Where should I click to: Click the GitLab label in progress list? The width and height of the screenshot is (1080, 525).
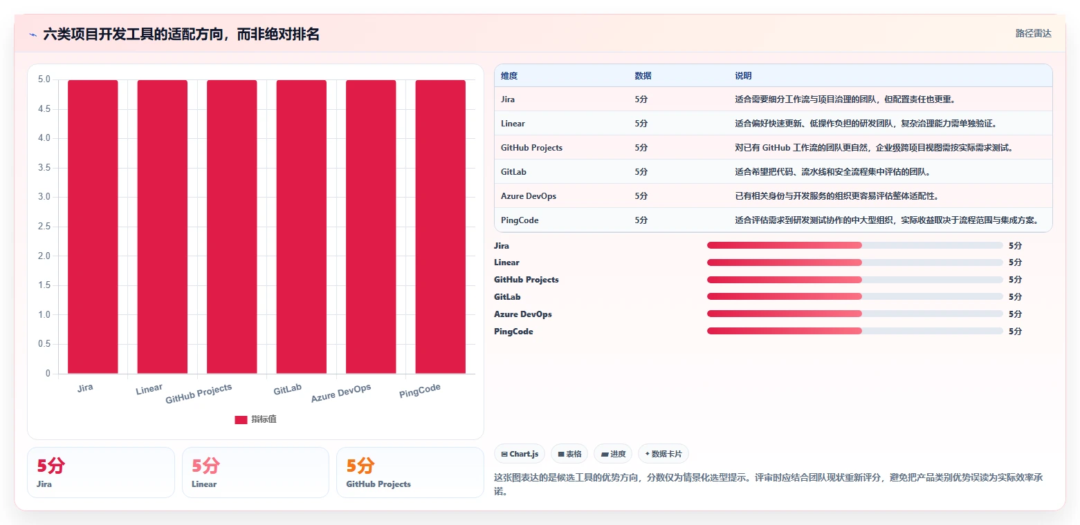point(507,296)
